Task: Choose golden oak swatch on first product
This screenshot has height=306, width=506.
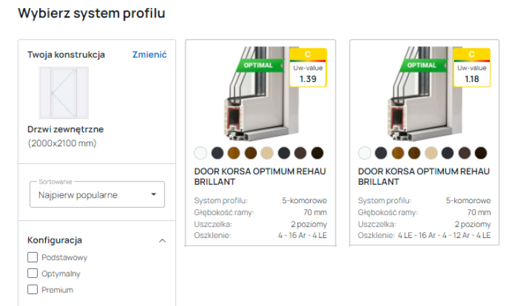Action: tap(234, 153)
